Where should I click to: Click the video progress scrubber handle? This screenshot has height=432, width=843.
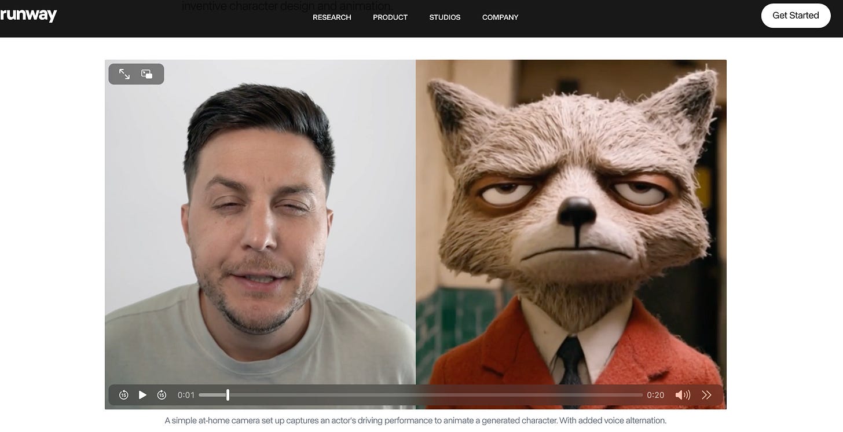click(x=228, y=395)
